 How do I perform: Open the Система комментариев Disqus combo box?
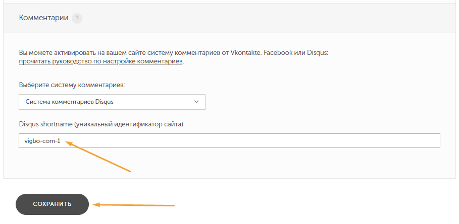(x=112, y=102)
